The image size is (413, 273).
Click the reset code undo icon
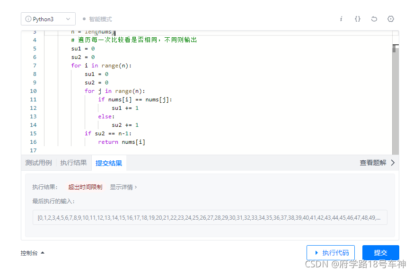click(x=374, y=19)
